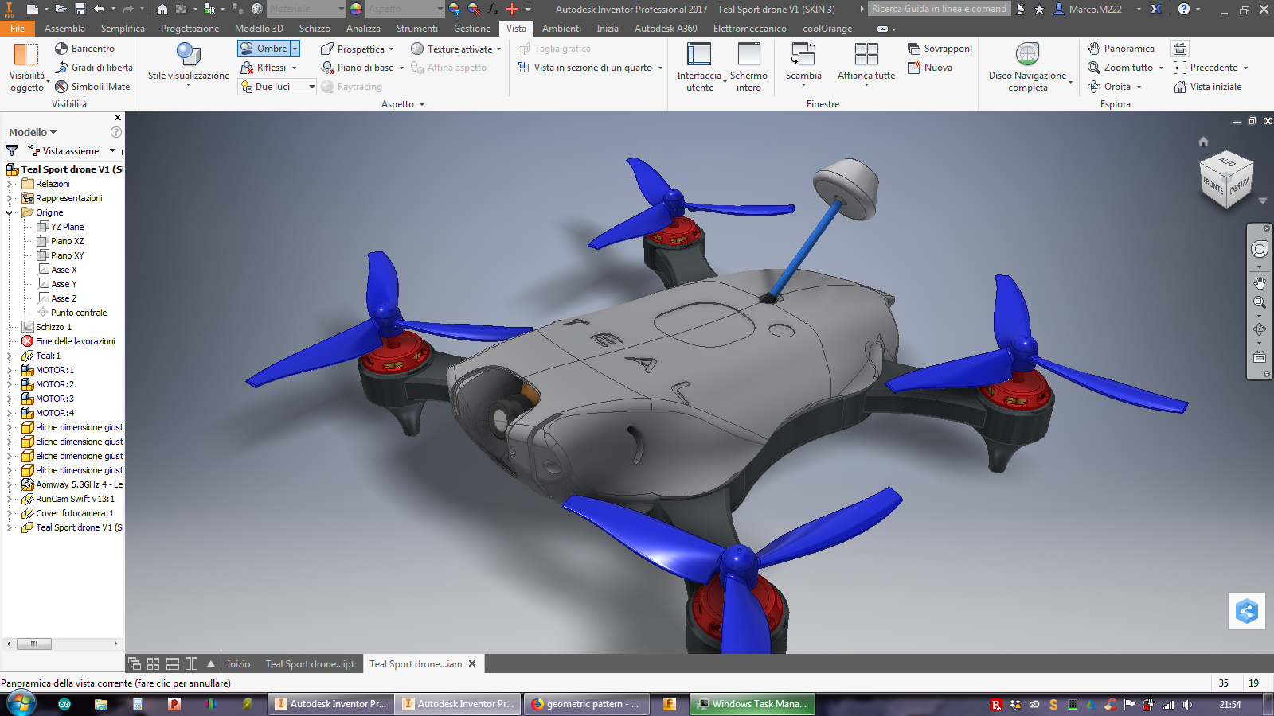The height and width of the screenshot is (716, 1274).
Task: Select RunCam Swift v13:1 component
Action: click(x=75, y=499)
